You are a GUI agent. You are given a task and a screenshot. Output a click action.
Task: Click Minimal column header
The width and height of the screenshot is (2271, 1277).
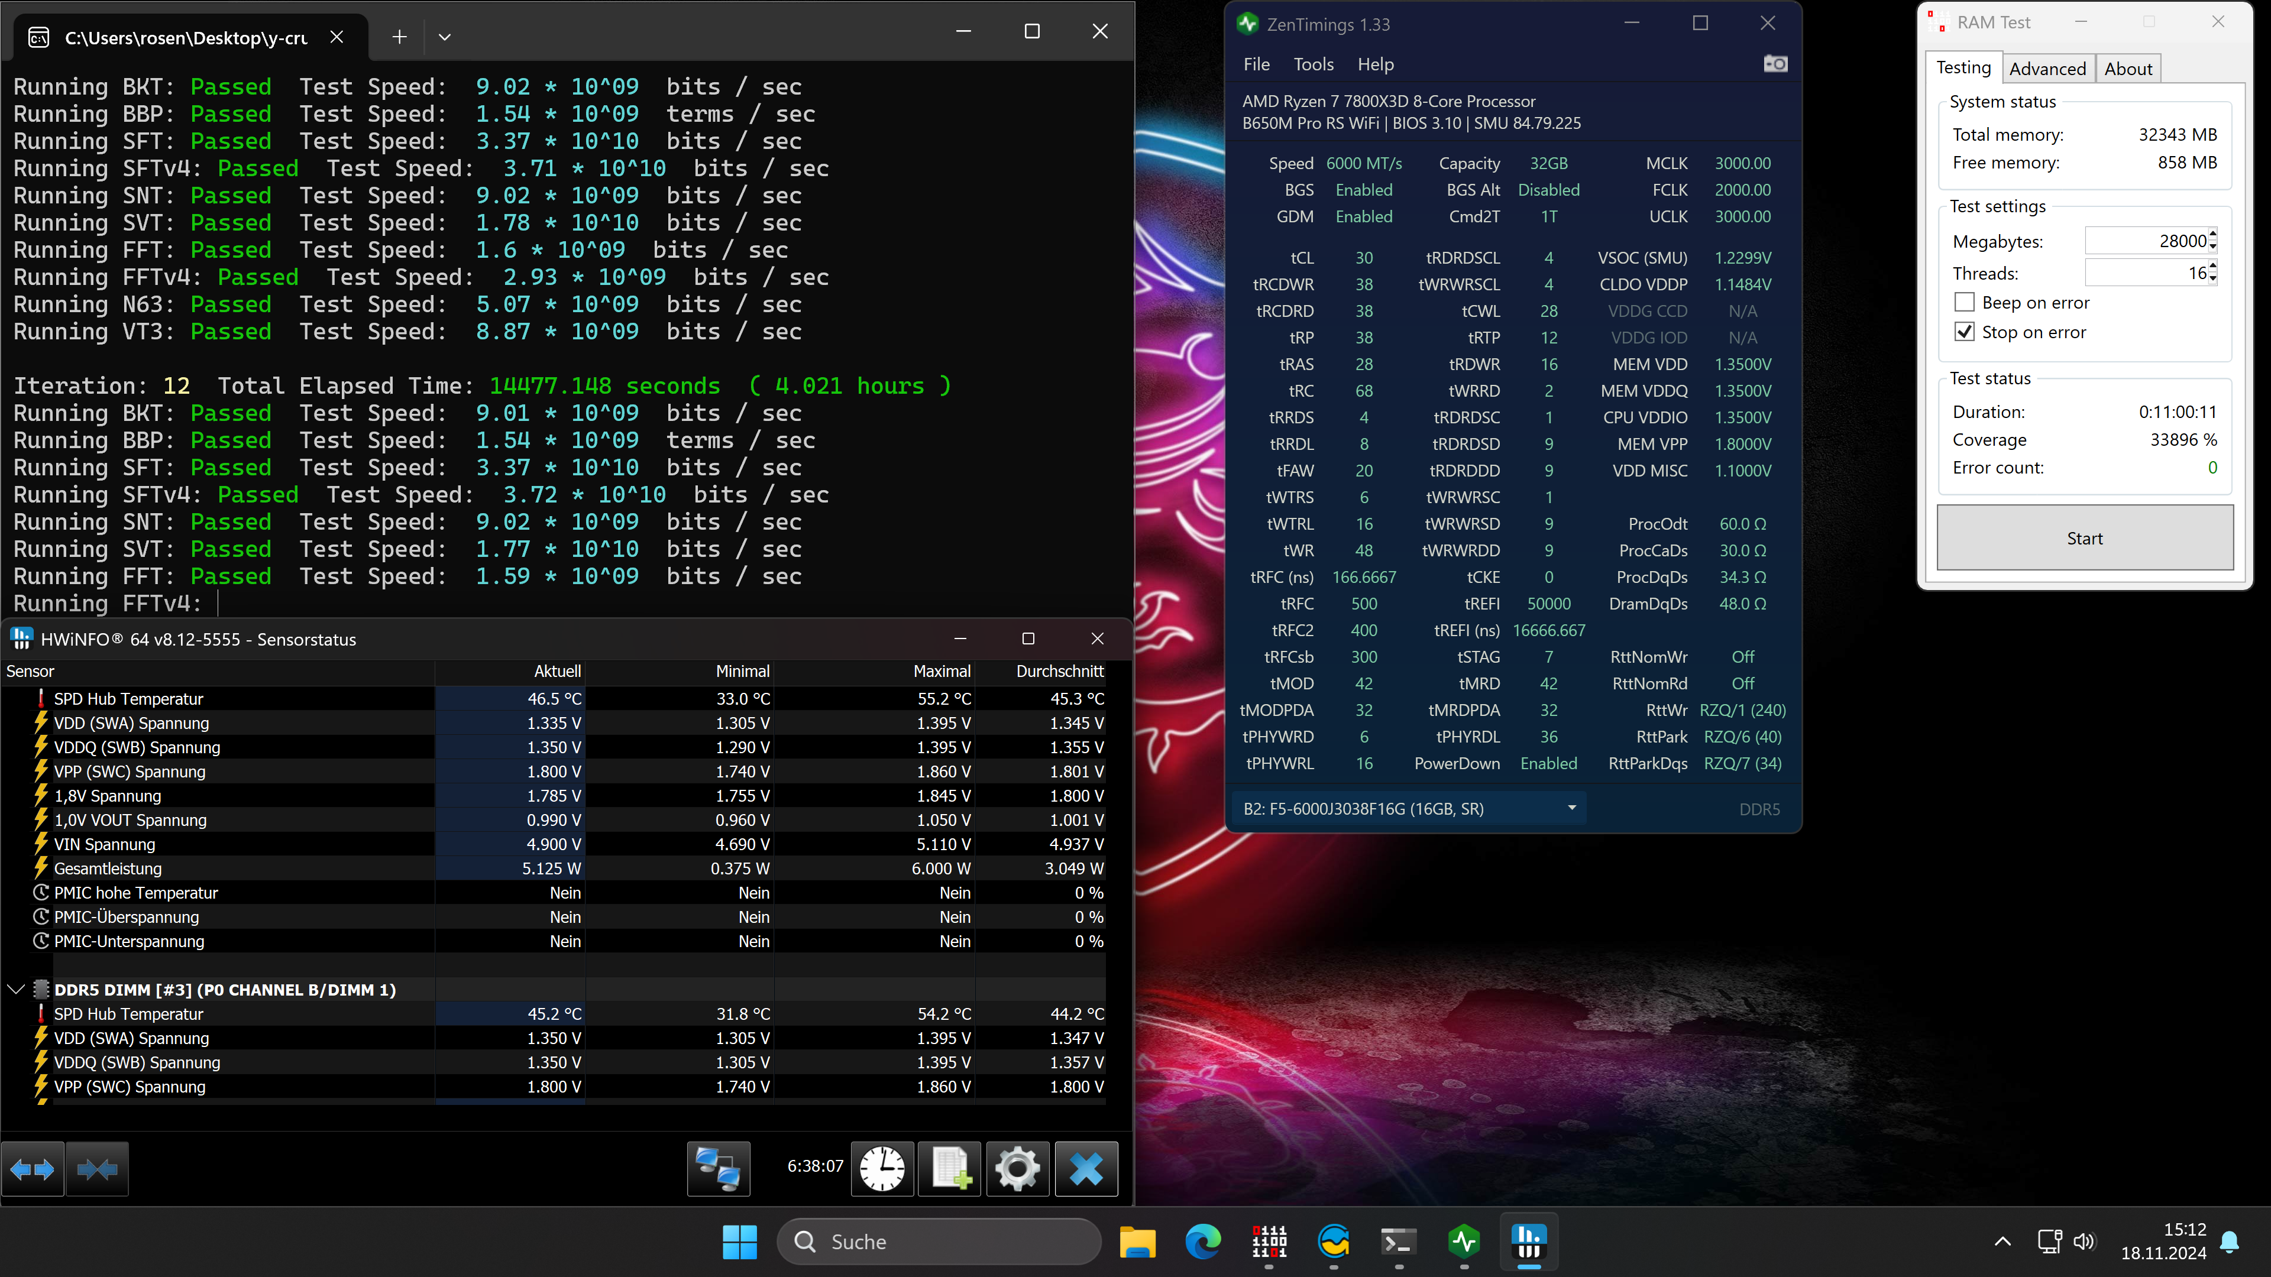pyautogui.click(x=679, y=670)
